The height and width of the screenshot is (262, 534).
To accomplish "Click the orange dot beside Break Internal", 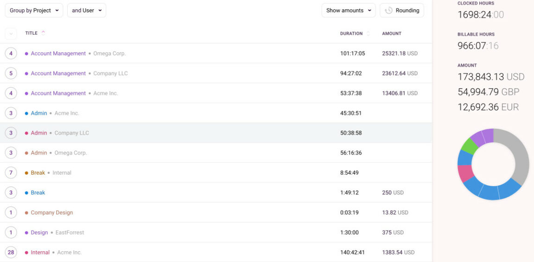I will (26, 173).
